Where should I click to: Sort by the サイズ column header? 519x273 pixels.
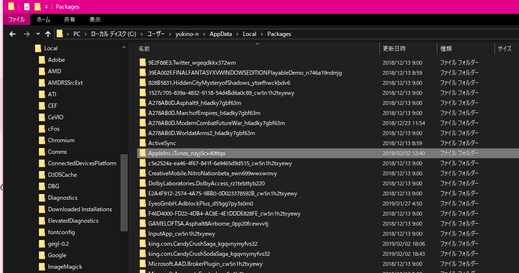click(x=505, y=48)
